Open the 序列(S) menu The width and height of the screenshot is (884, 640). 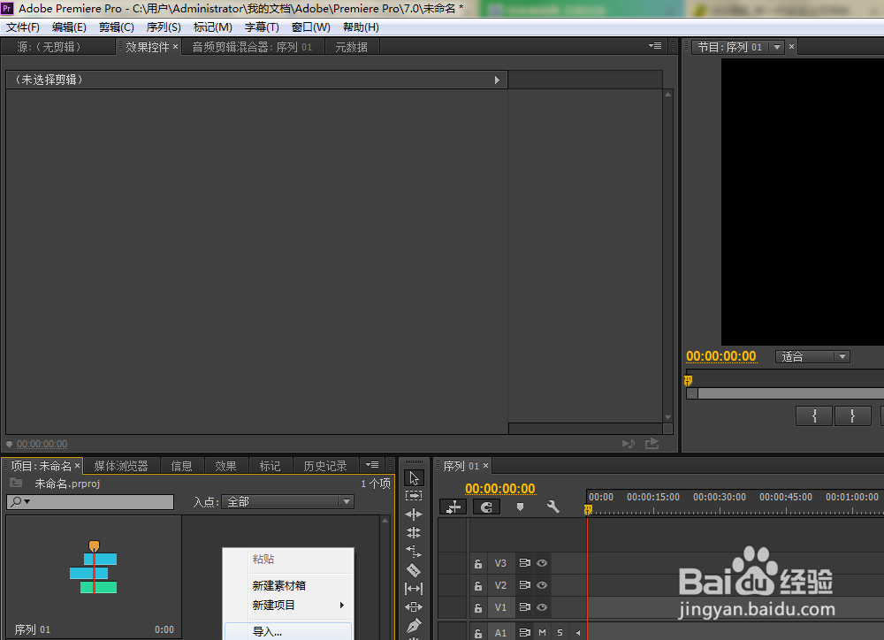[164, 27]
